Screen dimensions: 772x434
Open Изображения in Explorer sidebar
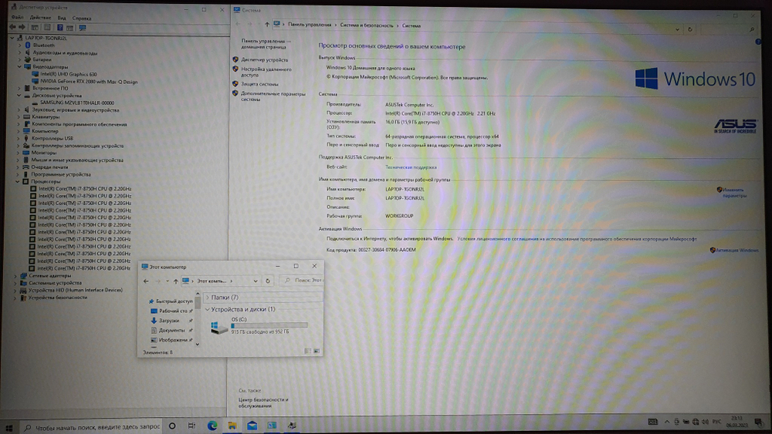tap(173, 340)
